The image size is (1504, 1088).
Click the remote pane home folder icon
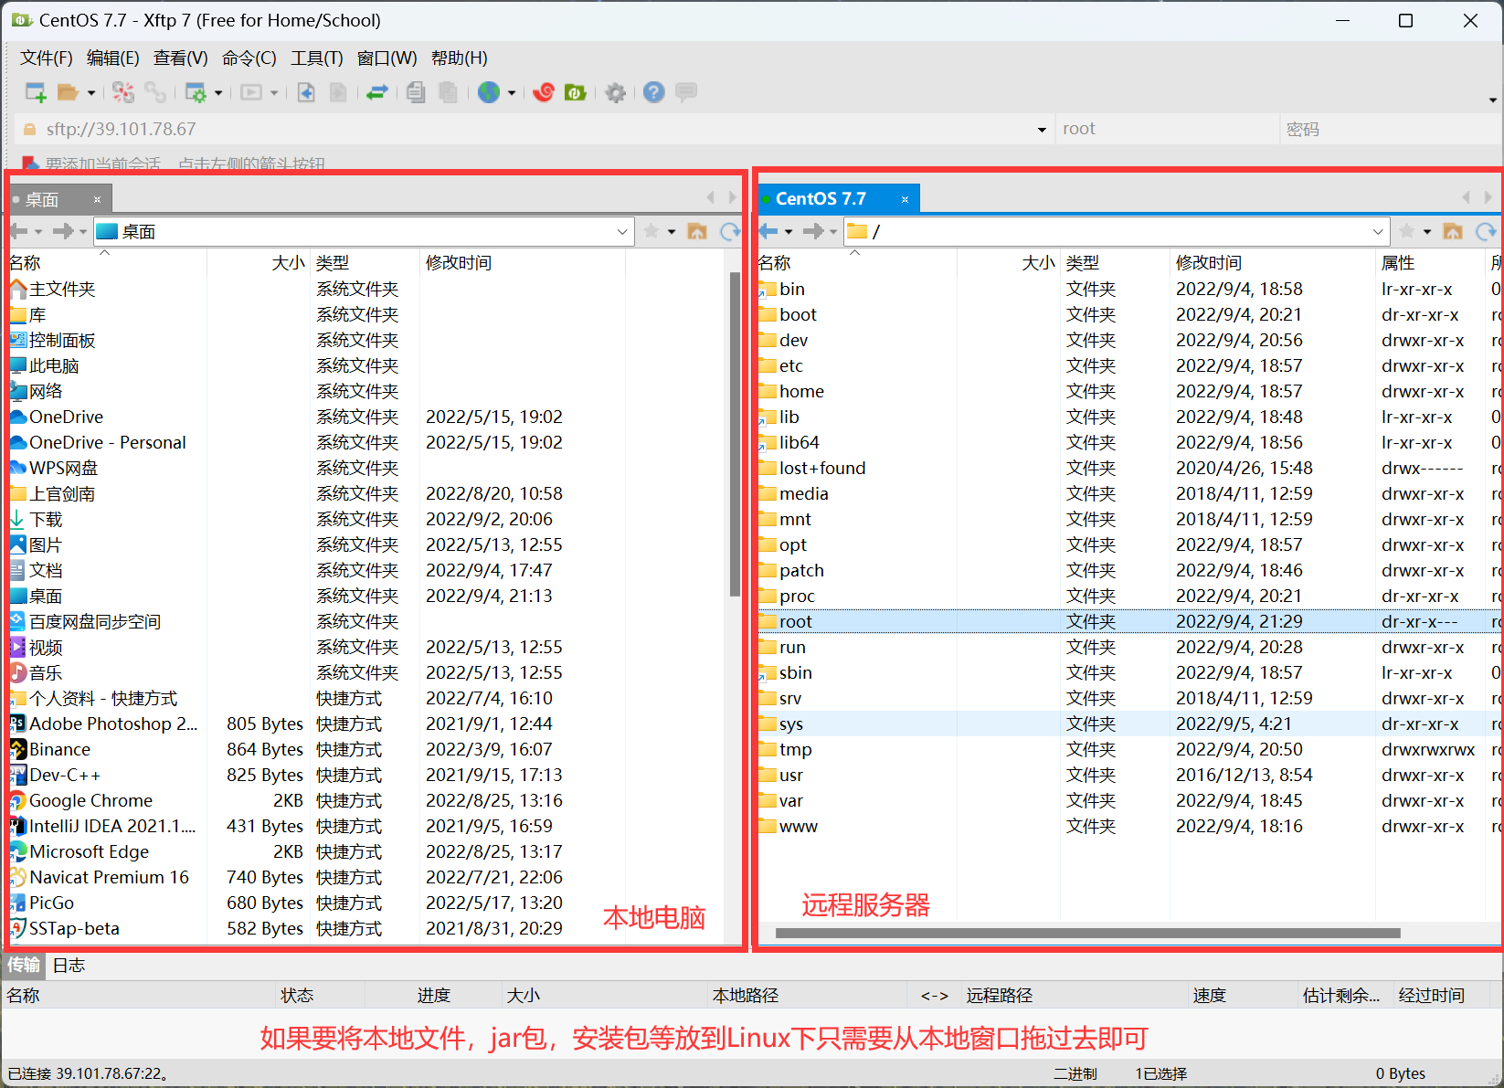pos(1453,232)
